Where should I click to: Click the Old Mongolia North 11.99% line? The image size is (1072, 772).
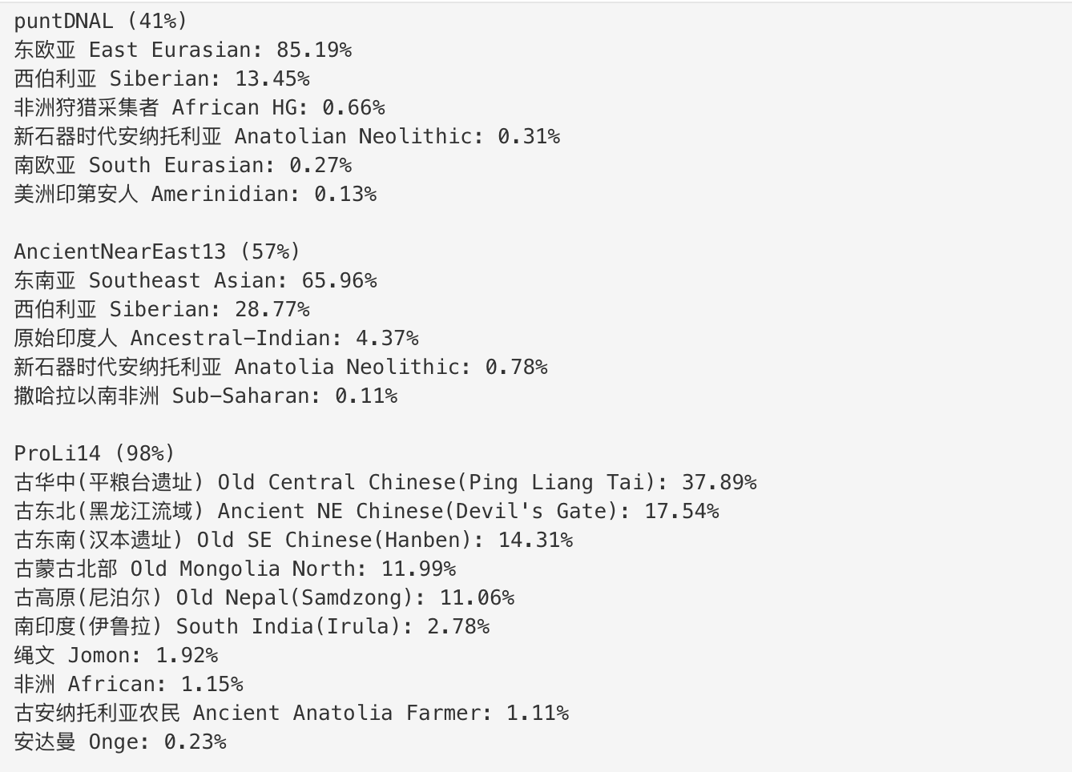pyautogui.click(x=235, y=569)
